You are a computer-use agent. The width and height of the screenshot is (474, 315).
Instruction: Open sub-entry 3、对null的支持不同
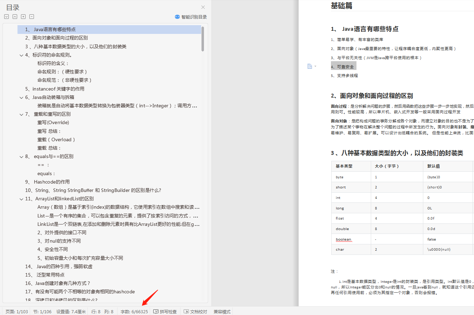(59, 241)
